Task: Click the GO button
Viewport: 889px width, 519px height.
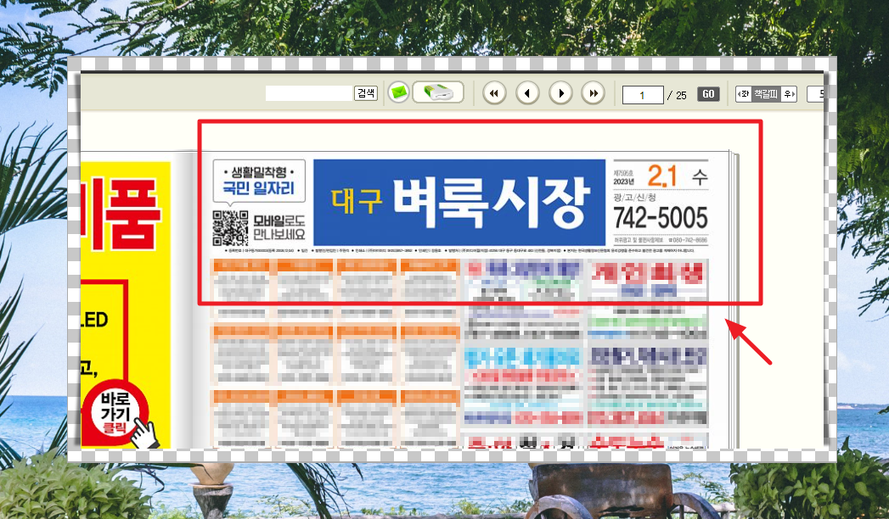Action: (708, 94)
